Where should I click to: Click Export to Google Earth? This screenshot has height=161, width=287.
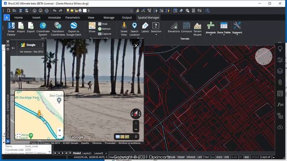pyautogui.click(x=74, y=29)
